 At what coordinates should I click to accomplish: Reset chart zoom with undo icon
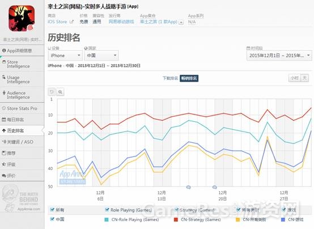(x=52, y=92)
